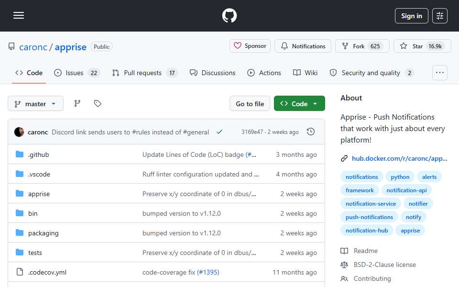Open the bumped version commit for bin
459x287 pixels.
pyautogui.click(x=182, y=213)
